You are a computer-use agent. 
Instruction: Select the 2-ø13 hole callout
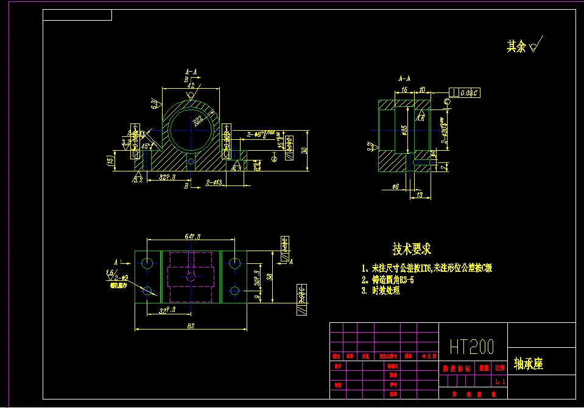click(214, 182)
